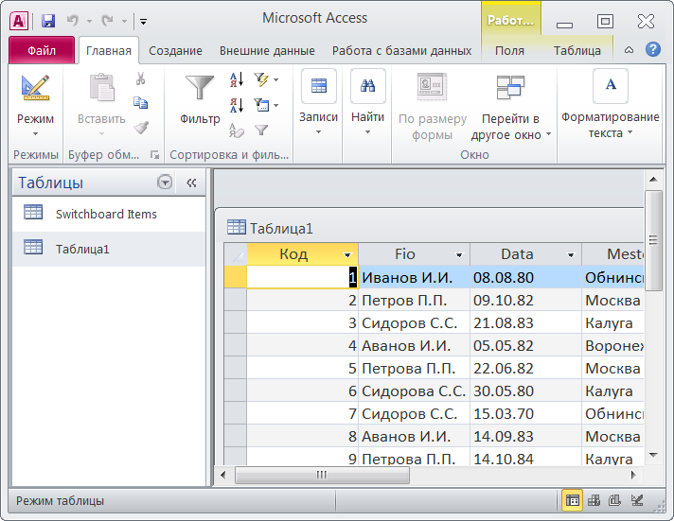Open the Код column filter dropdown
674x521 pixels.
tap(347, 255)
